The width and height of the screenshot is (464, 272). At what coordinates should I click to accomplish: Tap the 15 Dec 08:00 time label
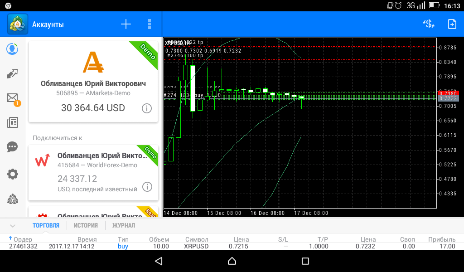224,213
